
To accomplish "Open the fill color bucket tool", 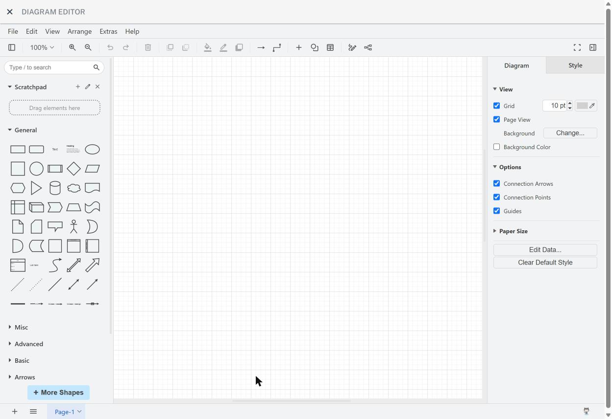I will click(208, 47).
